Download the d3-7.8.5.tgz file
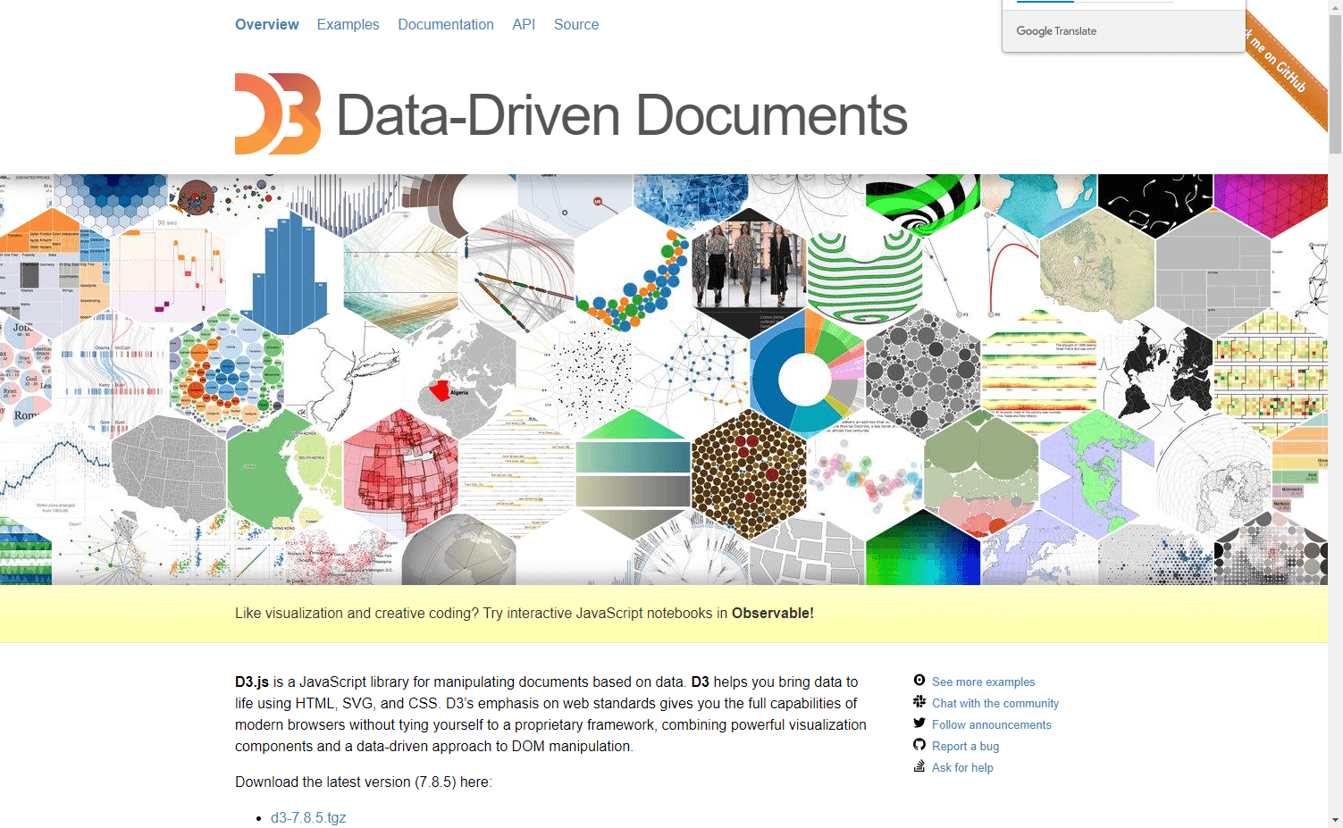 click(308, 817)
